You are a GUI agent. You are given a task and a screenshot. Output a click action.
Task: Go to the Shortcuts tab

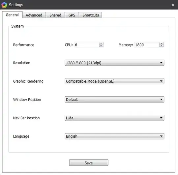(x=91, y=15)
